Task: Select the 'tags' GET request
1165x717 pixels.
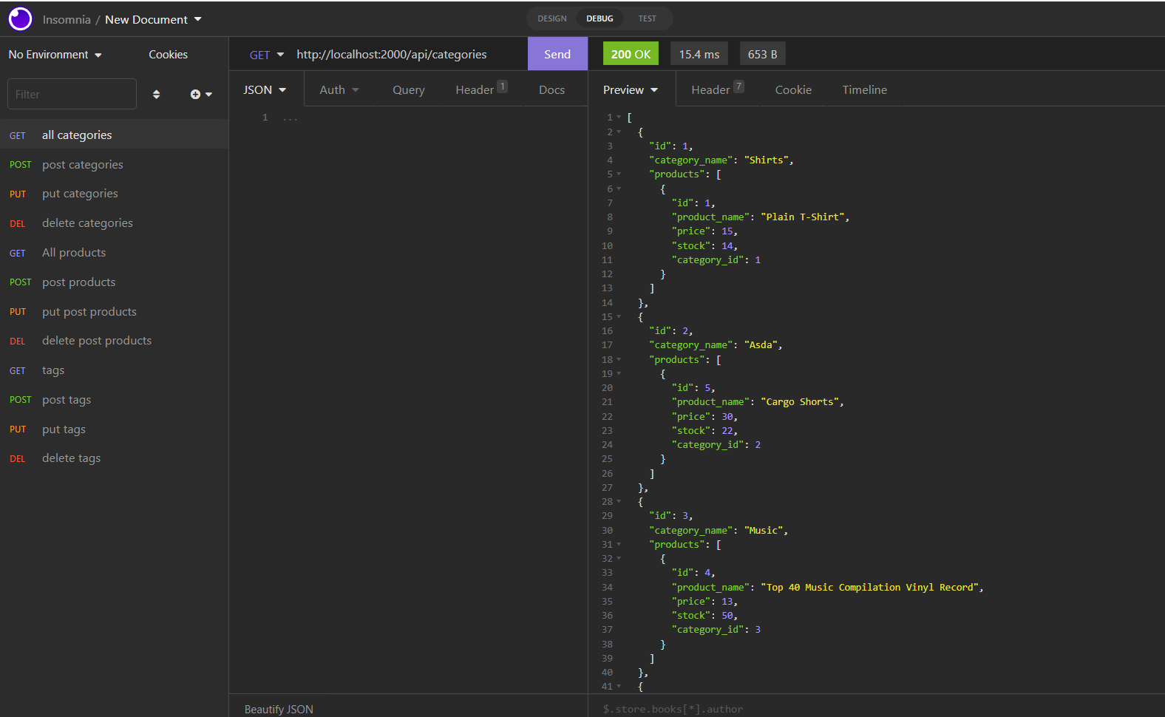Action: (114, 370)
